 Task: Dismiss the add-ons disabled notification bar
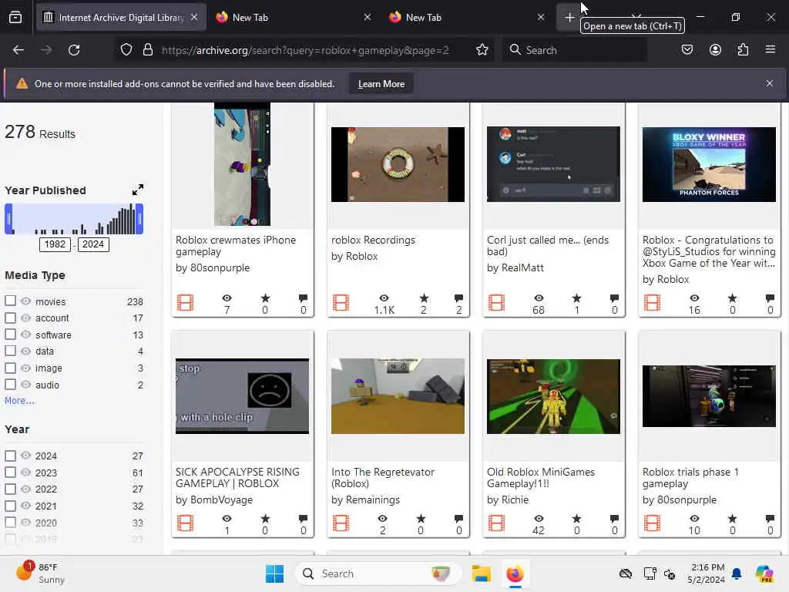coord(770,83)
